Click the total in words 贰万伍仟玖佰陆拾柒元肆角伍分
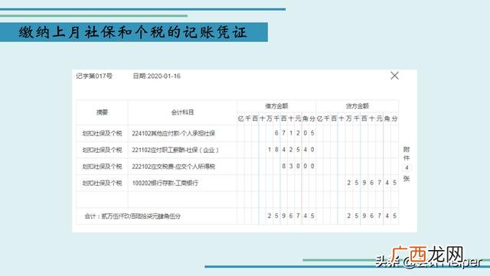 (x=141, y=216)
